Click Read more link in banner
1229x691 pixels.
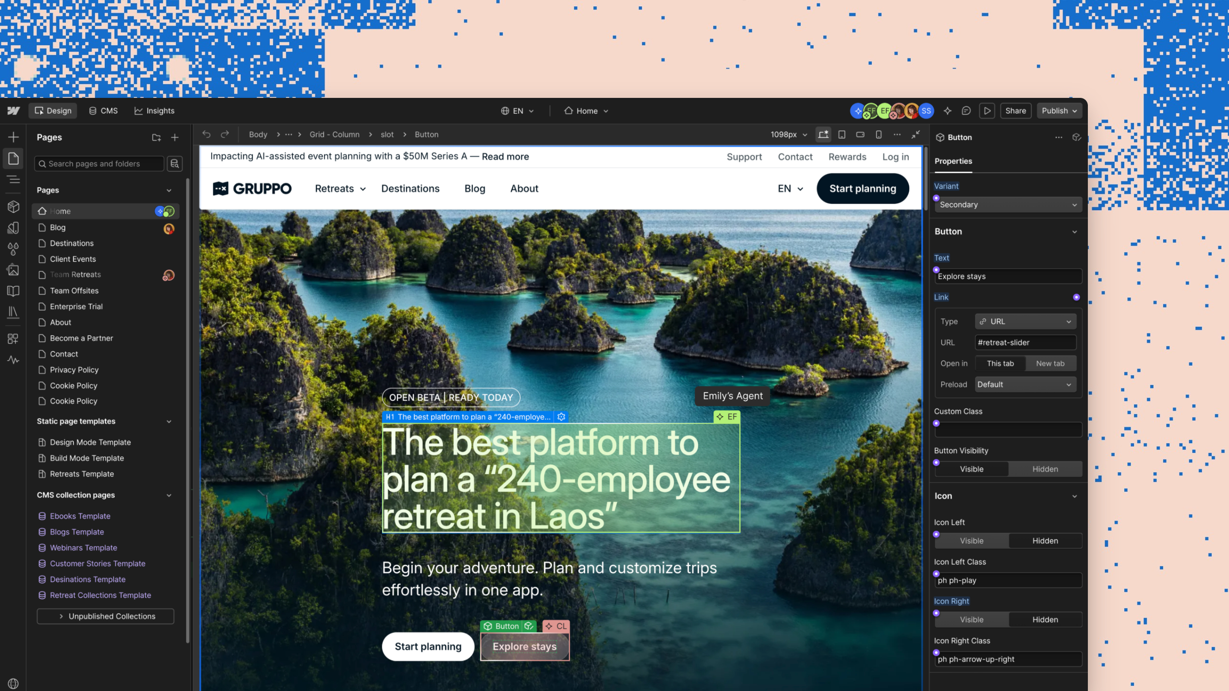[x=505, y=156]
